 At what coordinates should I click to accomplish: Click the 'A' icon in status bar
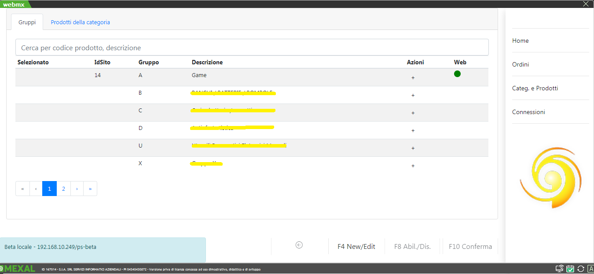[590, 269]
